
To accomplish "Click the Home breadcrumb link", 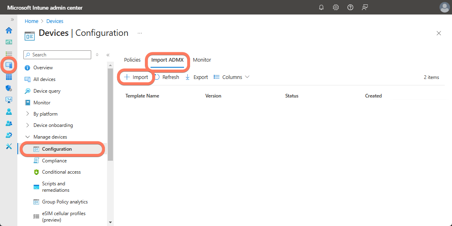I will pos(31,21).
